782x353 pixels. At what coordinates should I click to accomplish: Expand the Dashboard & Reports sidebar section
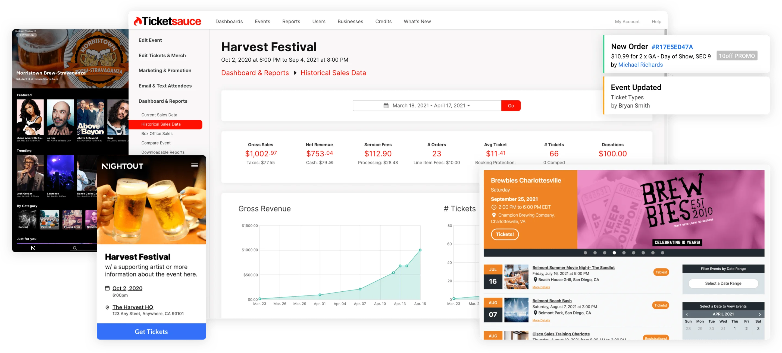click(x=163, y=101)
